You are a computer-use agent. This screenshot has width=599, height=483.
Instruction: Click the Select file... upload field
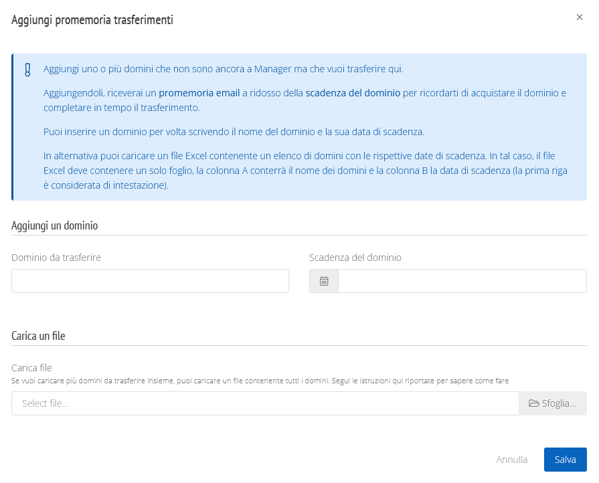click(265, 403)
